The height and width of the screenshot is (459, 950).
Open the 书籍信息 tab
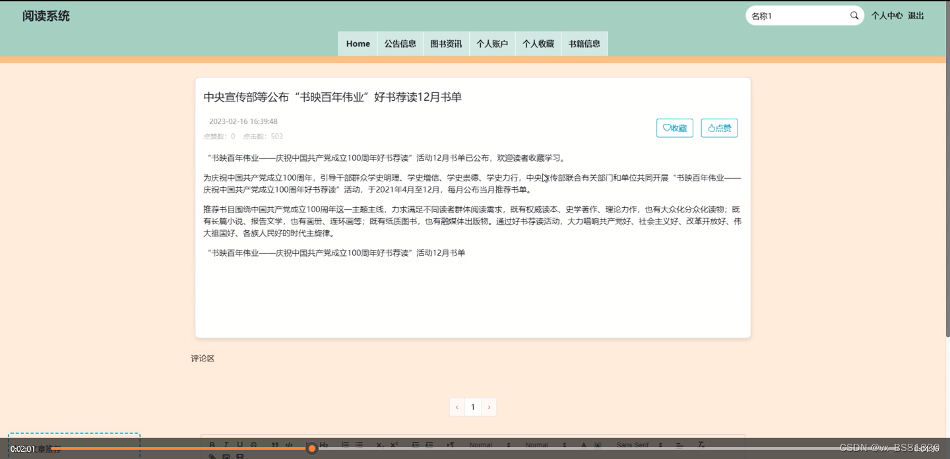coord(585,44)
